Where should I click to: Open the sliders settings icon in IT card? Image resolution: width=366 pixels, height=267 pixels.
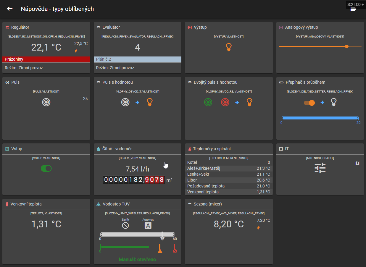[x=320, y=168]
